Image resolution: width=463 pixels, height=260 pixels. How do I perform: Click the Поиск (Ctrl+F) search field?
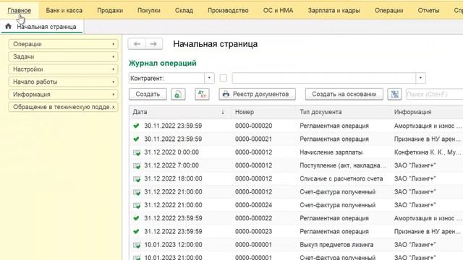(435, 95)
